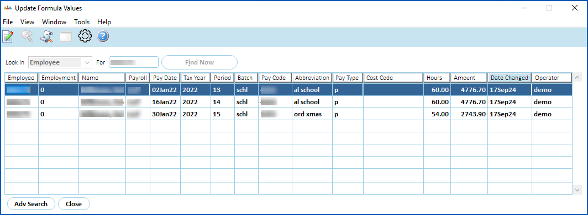Viewport: 588px width, 215px height.
Task: Open the Tools menu
Action: pyautogui.click(x=82, y=22)
